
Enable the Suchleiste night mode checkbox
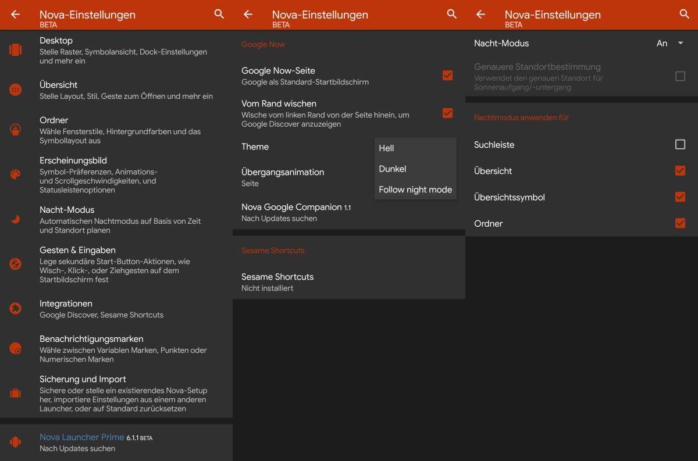(x=680, y=144)
